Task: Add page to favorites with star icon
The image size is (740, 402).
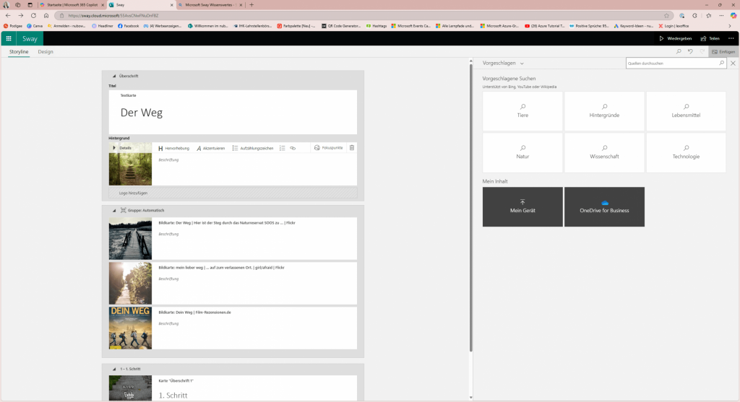Action: click(x=666, y=16)
